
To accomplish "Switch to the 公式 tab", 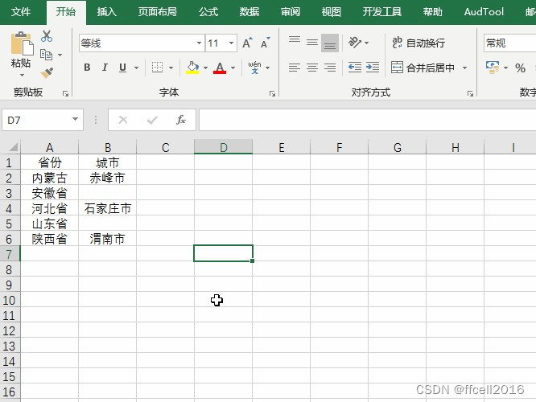I will click(208, 12).
